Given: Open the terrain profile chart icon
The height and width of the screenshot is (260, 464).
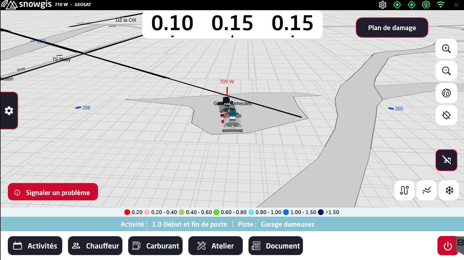Looking at the screenshot, I should 426,190.
